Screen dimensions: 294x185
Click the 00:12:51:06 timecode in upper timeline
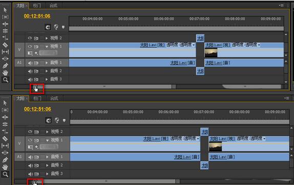pos(37,16)
